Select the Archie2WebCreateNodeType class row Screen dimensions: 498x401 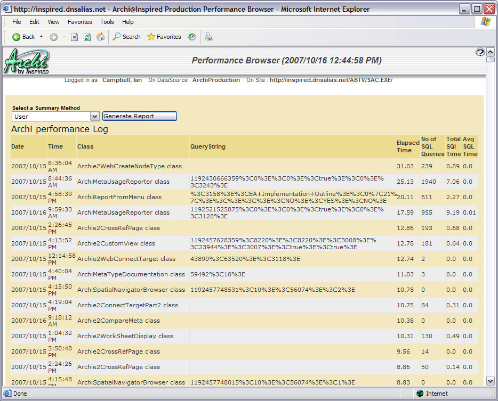pos(129,166)
